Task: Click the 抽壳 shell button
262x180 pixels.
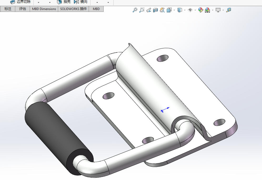Action: 64,2
